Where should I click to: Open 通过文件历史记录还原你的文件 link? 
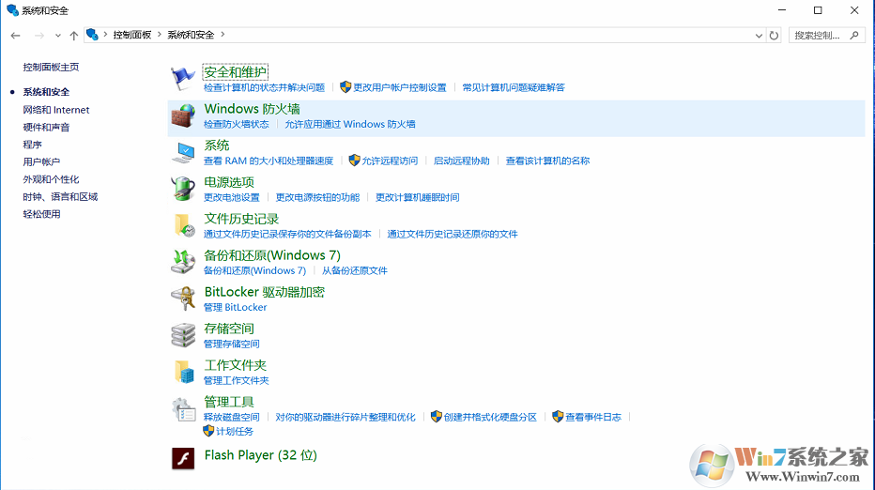(453, 235)
